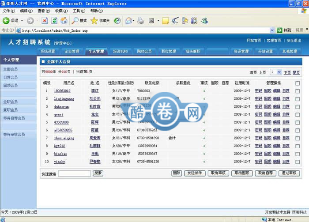
Task: Click the 取消固顶 button
Action: pos(242,173)
